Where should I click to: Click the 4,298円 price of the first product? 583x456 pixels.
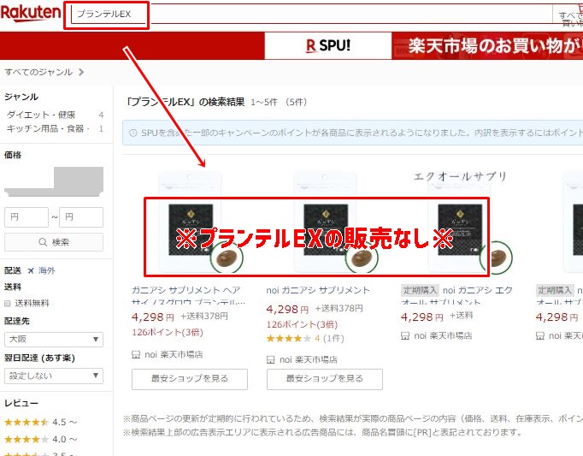tap(153, 317)
